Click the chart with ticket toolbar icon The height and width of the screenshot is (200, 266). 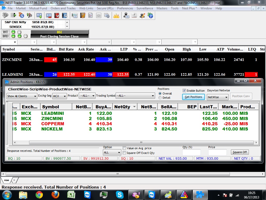[x=75, y=15]
